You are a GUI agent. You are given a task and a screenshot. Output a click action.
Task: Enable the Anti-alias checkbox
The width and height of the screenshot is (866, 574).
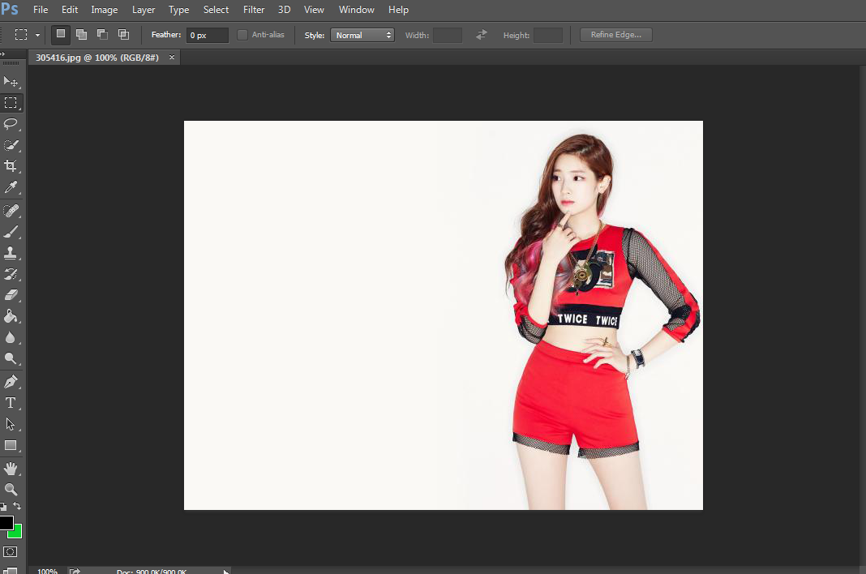[x=242, y=35]
